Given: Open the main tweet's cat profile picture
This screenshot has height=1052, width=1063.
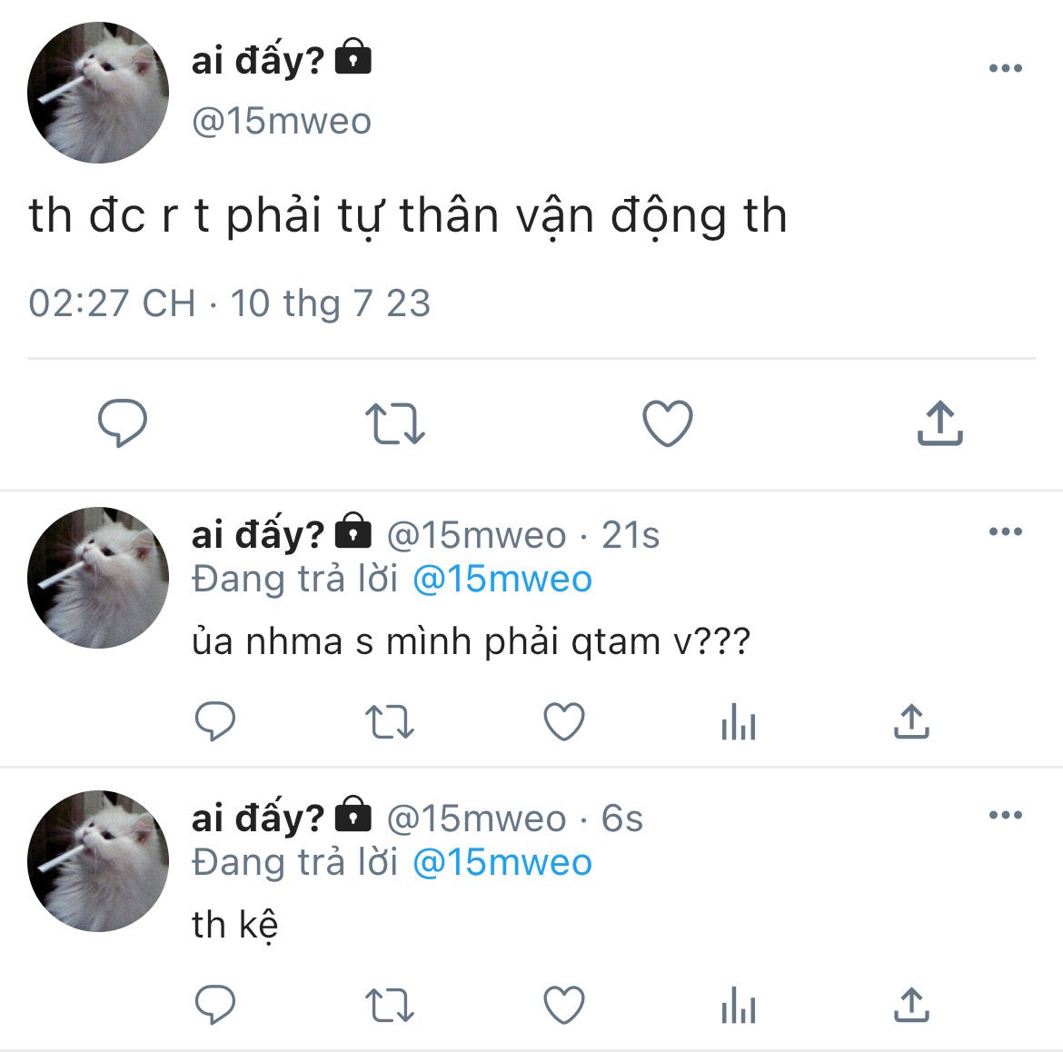Looking at the screenshot, I should click(x=98, y=93).
